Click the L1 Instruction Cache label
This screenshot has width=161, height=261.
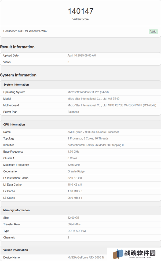coord(16,178)
